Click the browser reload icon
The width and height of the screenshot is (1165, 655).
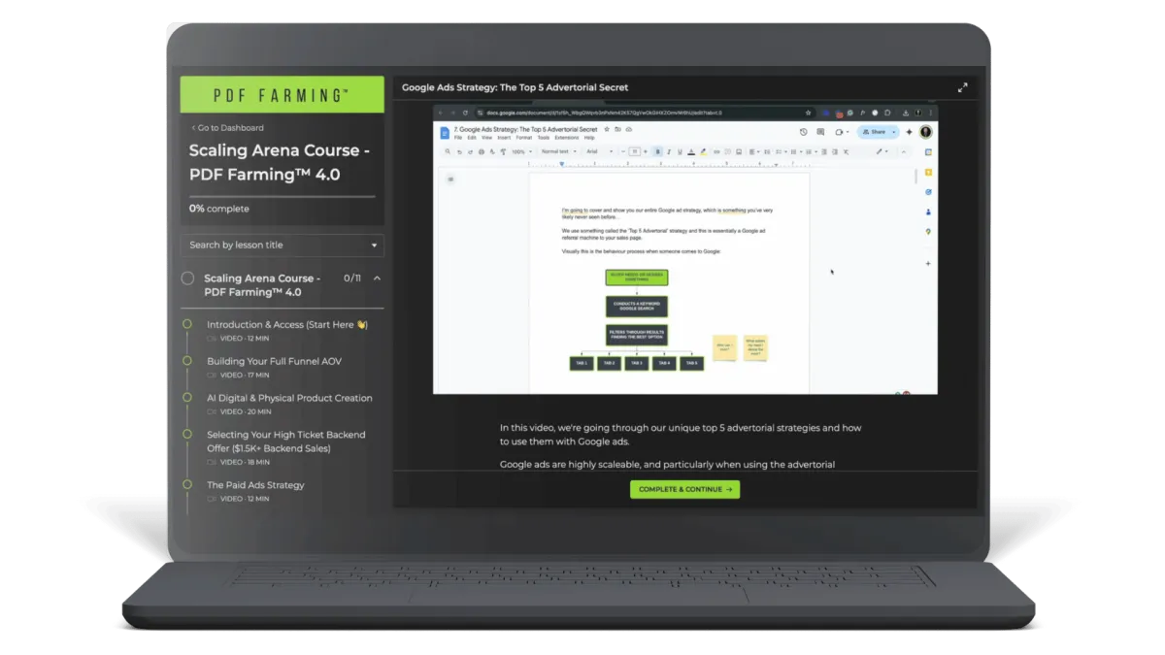coord(465,113)
